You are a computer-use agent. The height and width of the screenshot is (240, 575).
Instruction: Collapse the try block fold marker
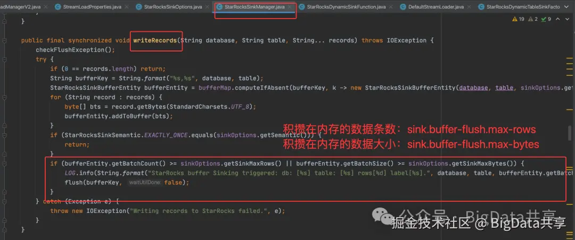pos(4,59)
